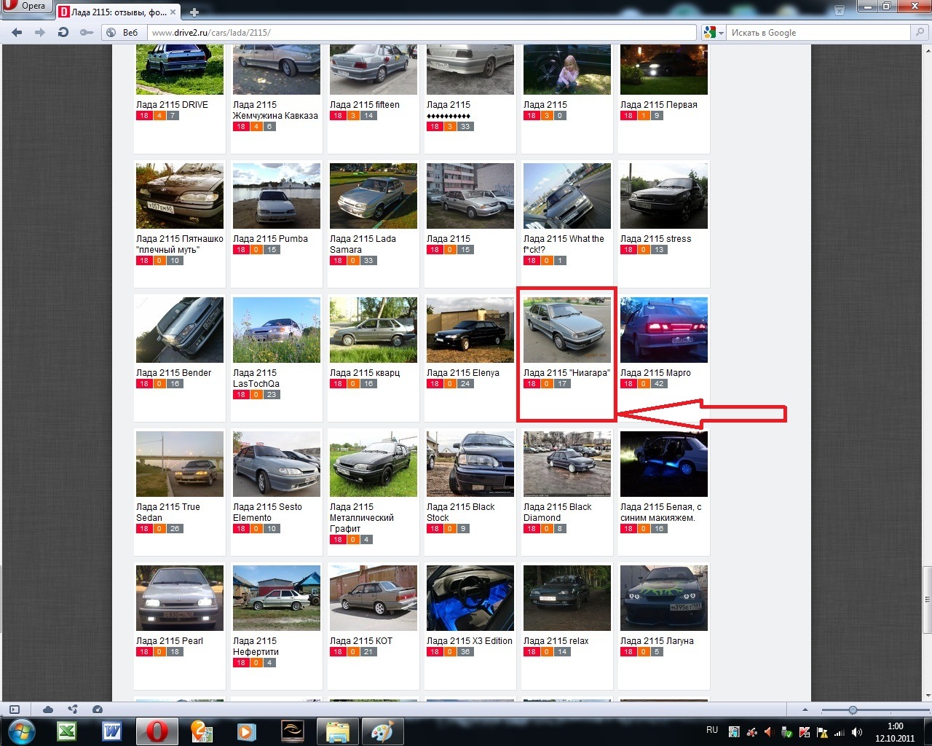Open the Лада 2115 Нефертити link
This screenshot has width=932, height=746.
pos(256,646)
